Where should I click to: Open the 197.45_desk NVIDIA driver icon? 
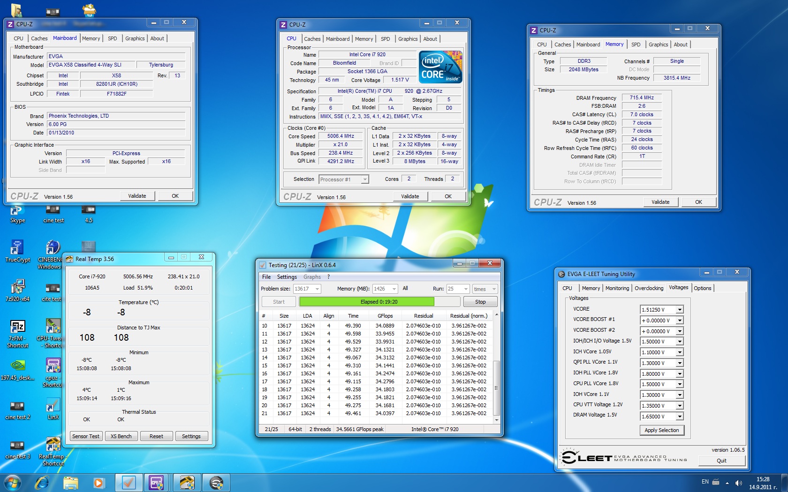pyautogui.click(x=17, y=370)
